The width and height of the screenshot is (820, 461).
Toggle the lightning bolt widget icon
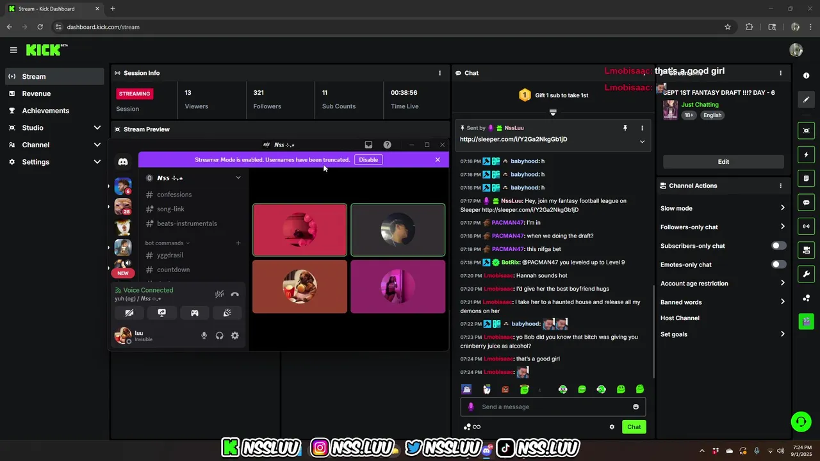point(806,154)
